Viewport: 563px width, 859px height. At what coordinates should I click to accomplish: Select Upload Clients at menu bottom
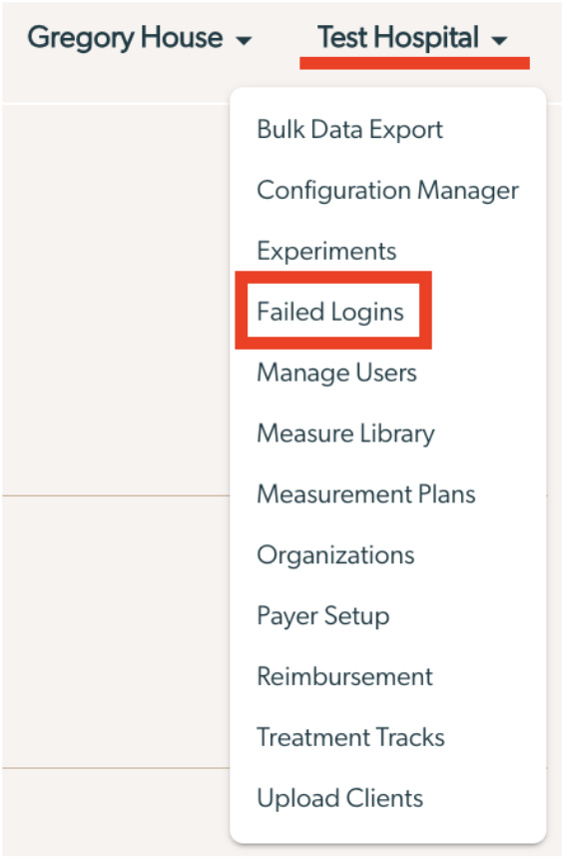click(339, 798)
